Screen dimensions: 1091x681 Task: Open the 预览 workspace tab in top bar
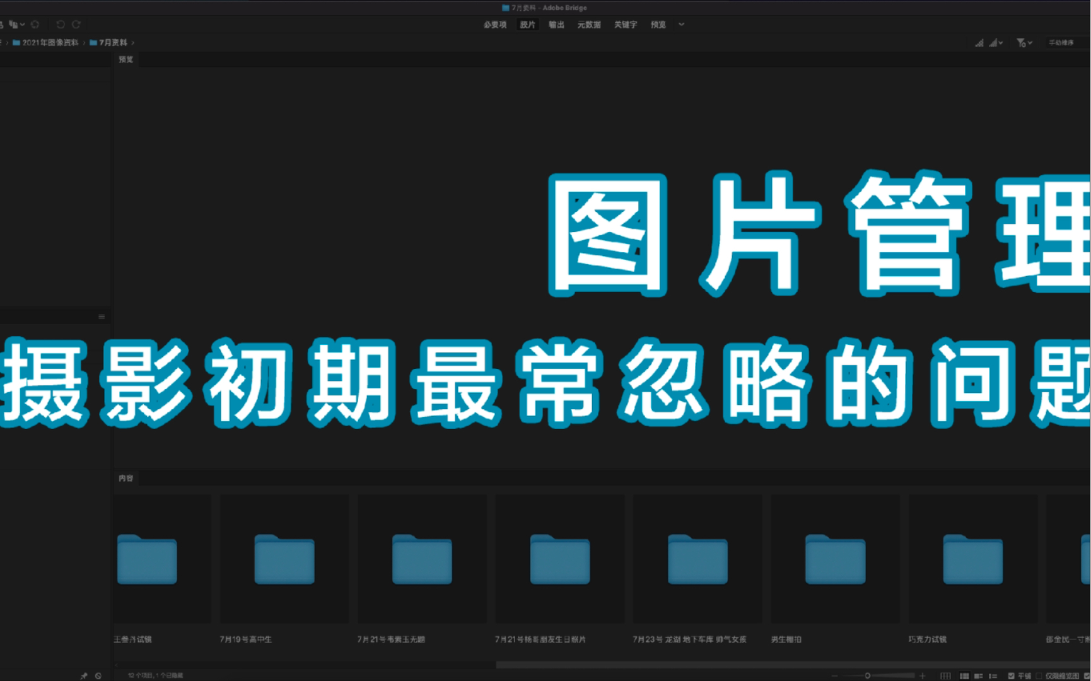point(658,25)
